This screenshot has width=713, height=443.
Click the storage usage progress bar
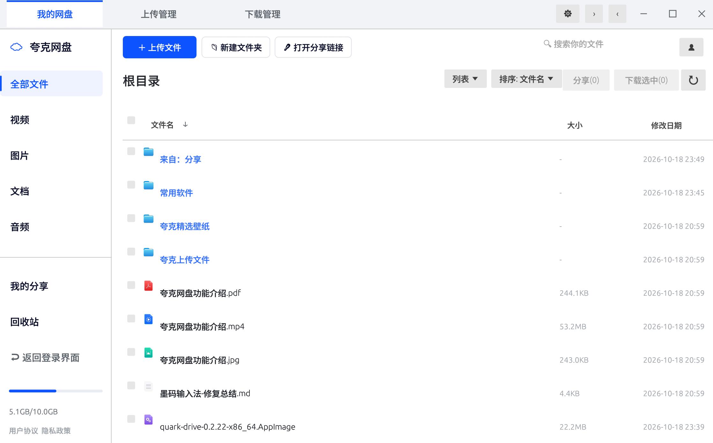tap(56, 391)
